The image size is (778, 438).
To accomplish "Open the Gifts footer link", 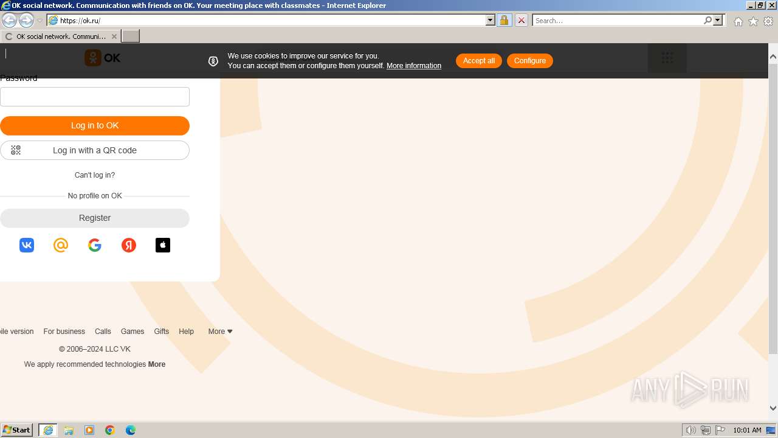I will [162, 332].
